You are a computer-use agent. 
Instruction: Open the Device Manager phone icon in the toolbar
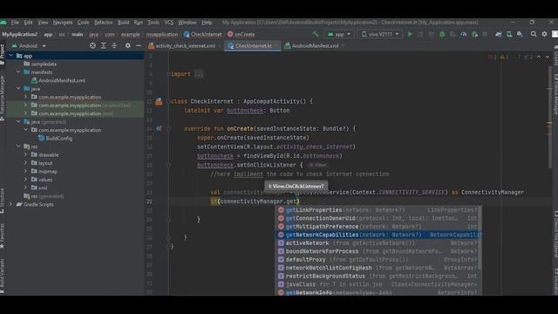[x=509, y=34]
